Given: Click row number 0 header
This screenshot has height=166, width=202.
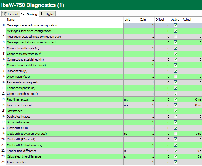Looking at the screenshot, I should [3, 25].
